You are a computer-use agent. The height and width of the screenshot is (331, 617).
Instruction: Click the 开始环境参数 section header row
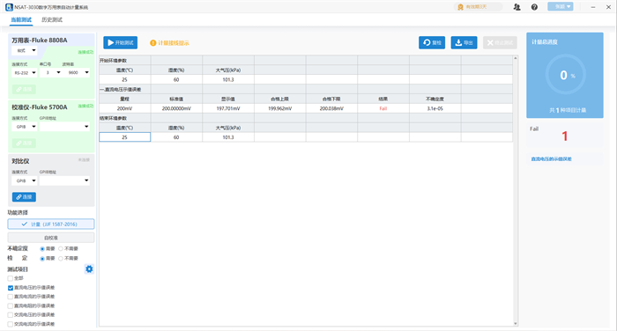306,61
